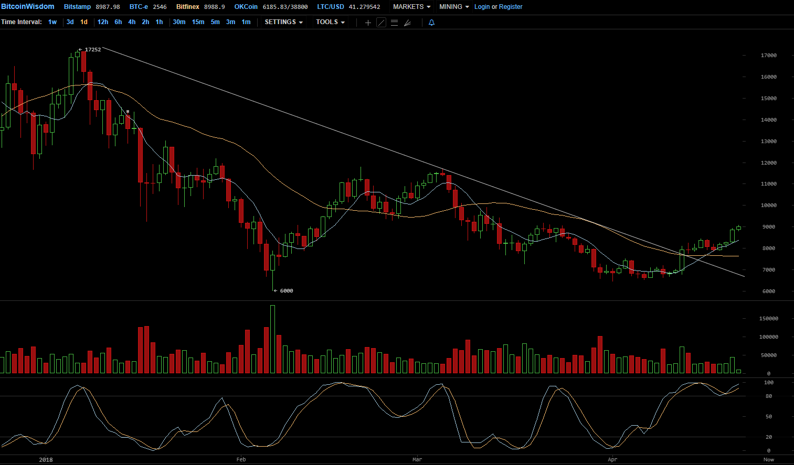
Task: Open the Bitfinex market link
Action: pos(188,7)
